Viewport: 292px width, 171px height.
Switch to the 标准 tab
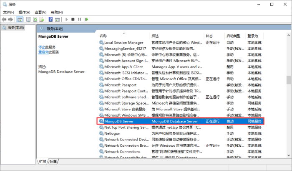pyautogui.click(x=53, y=161)
